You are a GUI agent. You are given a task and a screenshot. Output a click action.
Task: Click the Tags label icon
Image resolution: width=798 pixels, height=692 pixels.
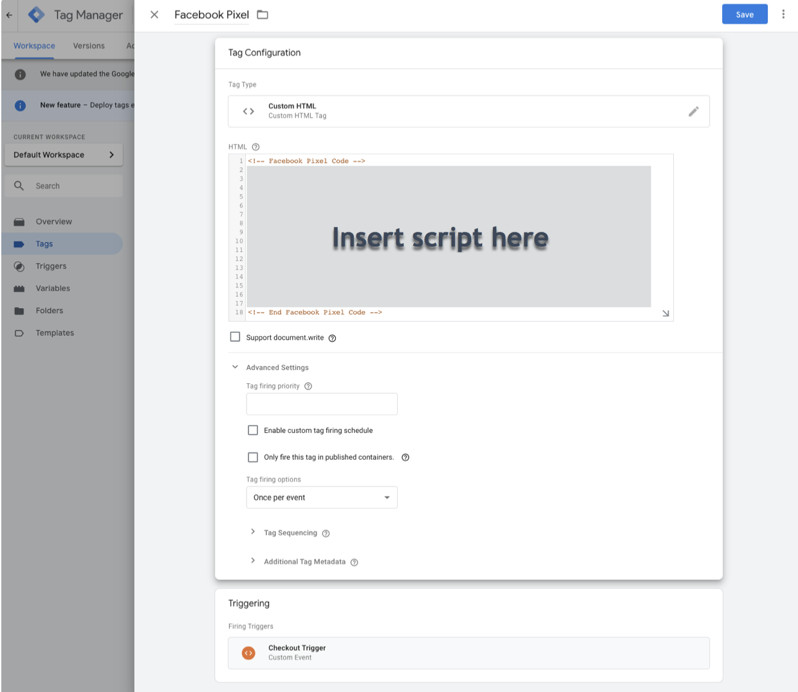pos(19,244)
